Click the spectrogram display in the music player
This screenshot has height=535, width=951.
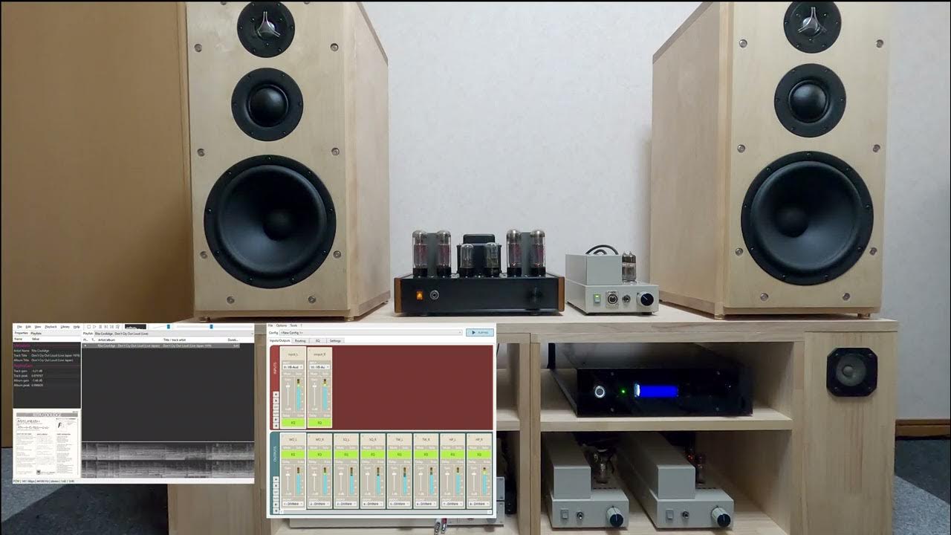(x=168, y=460)
